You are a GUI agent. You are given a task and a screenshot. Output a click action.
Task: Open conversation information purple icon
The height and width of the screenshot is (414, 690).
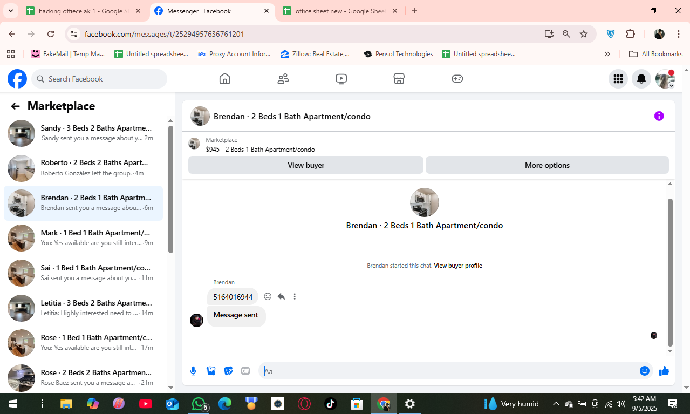tap(659, 116)
